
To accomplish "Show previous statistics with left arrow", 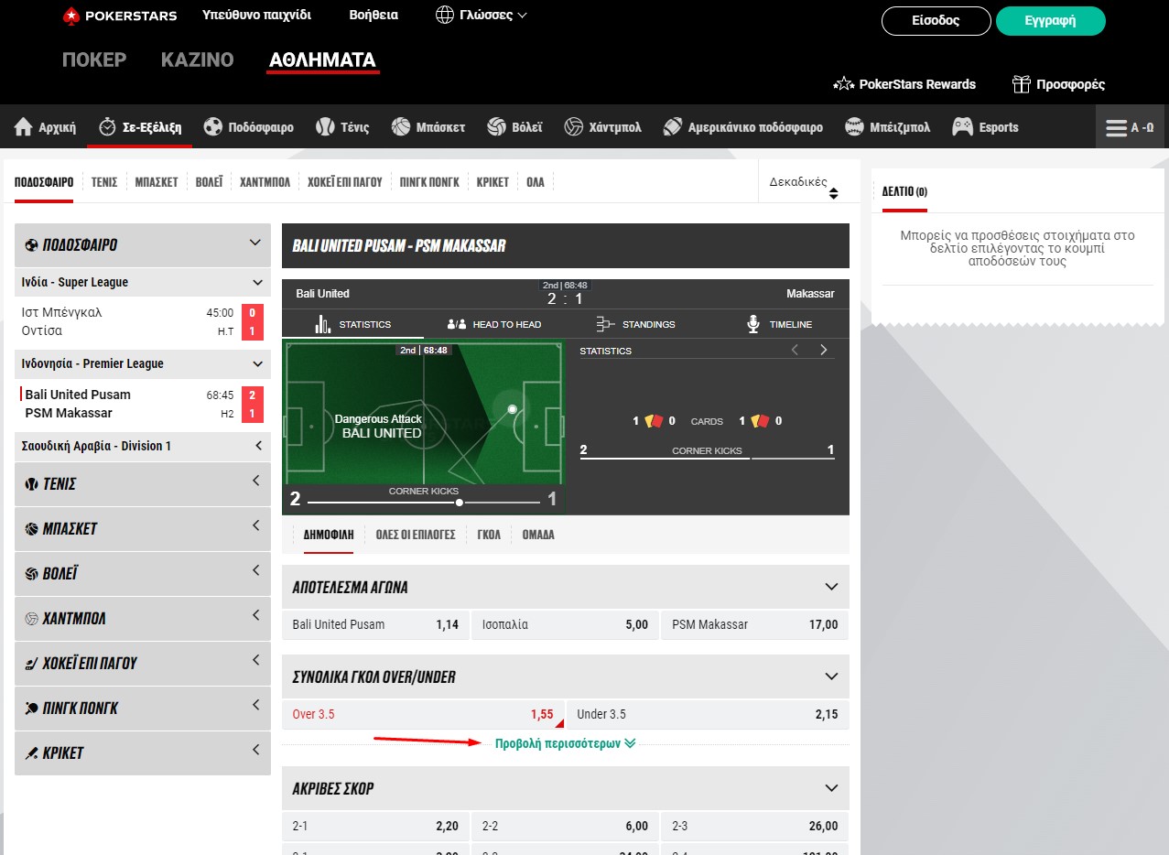I will click(x=795, y=350).
